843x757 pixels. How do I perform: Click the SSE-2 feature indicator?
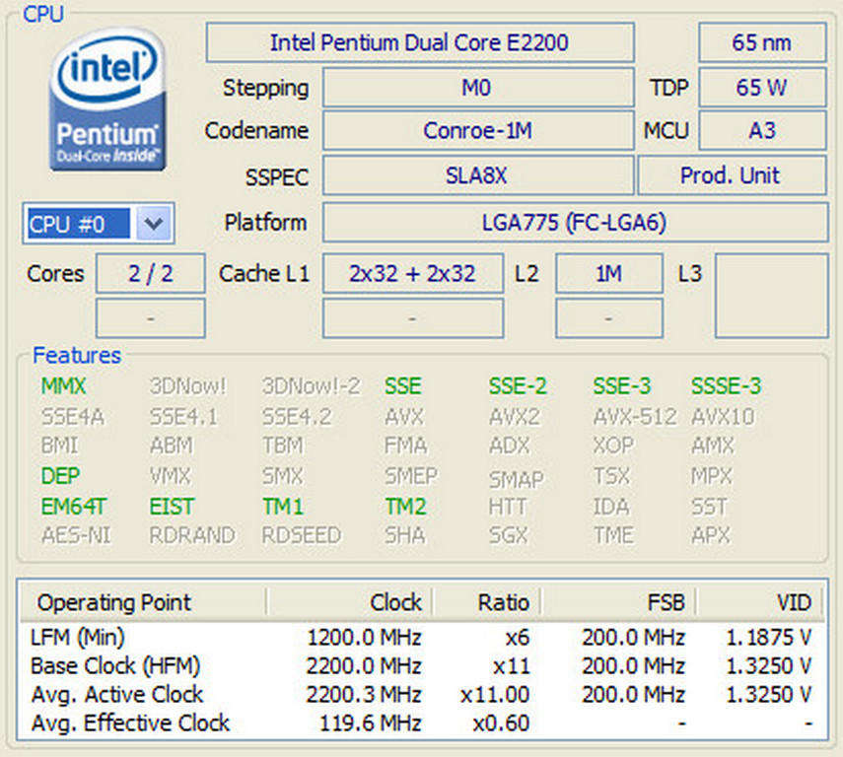click(x=518, y=386)
